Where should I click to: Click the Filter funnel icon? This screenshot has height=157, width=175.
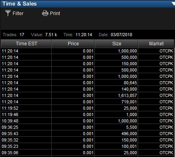coord(8,13)
